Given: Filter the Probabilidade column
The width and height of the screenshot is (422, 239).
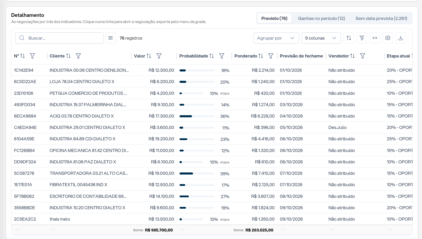Looking at the screenshot, I should pos(222,56).
